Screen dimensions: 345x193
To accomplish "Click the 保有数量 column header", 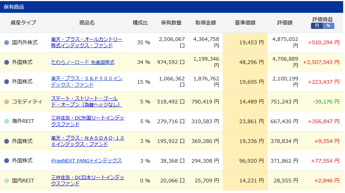I will [x=171, y=23].
